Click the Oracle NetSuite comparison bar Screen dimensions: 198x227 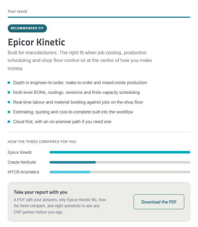pyautogui.click(x=120, y=162)
